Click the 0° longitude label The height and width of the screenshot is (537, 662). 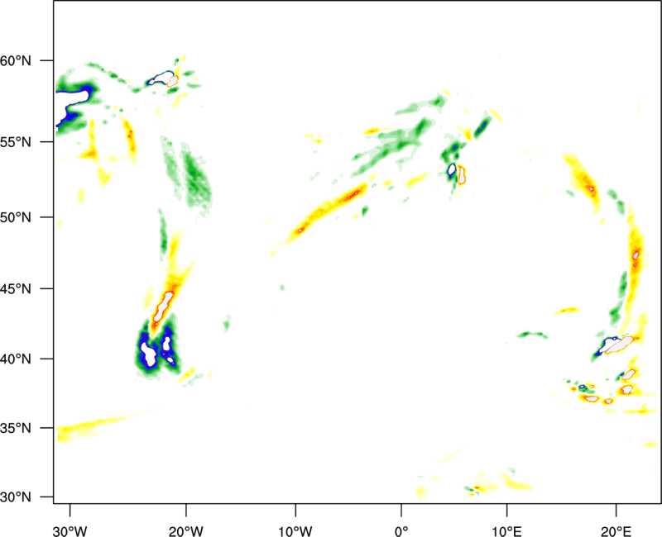401,531
